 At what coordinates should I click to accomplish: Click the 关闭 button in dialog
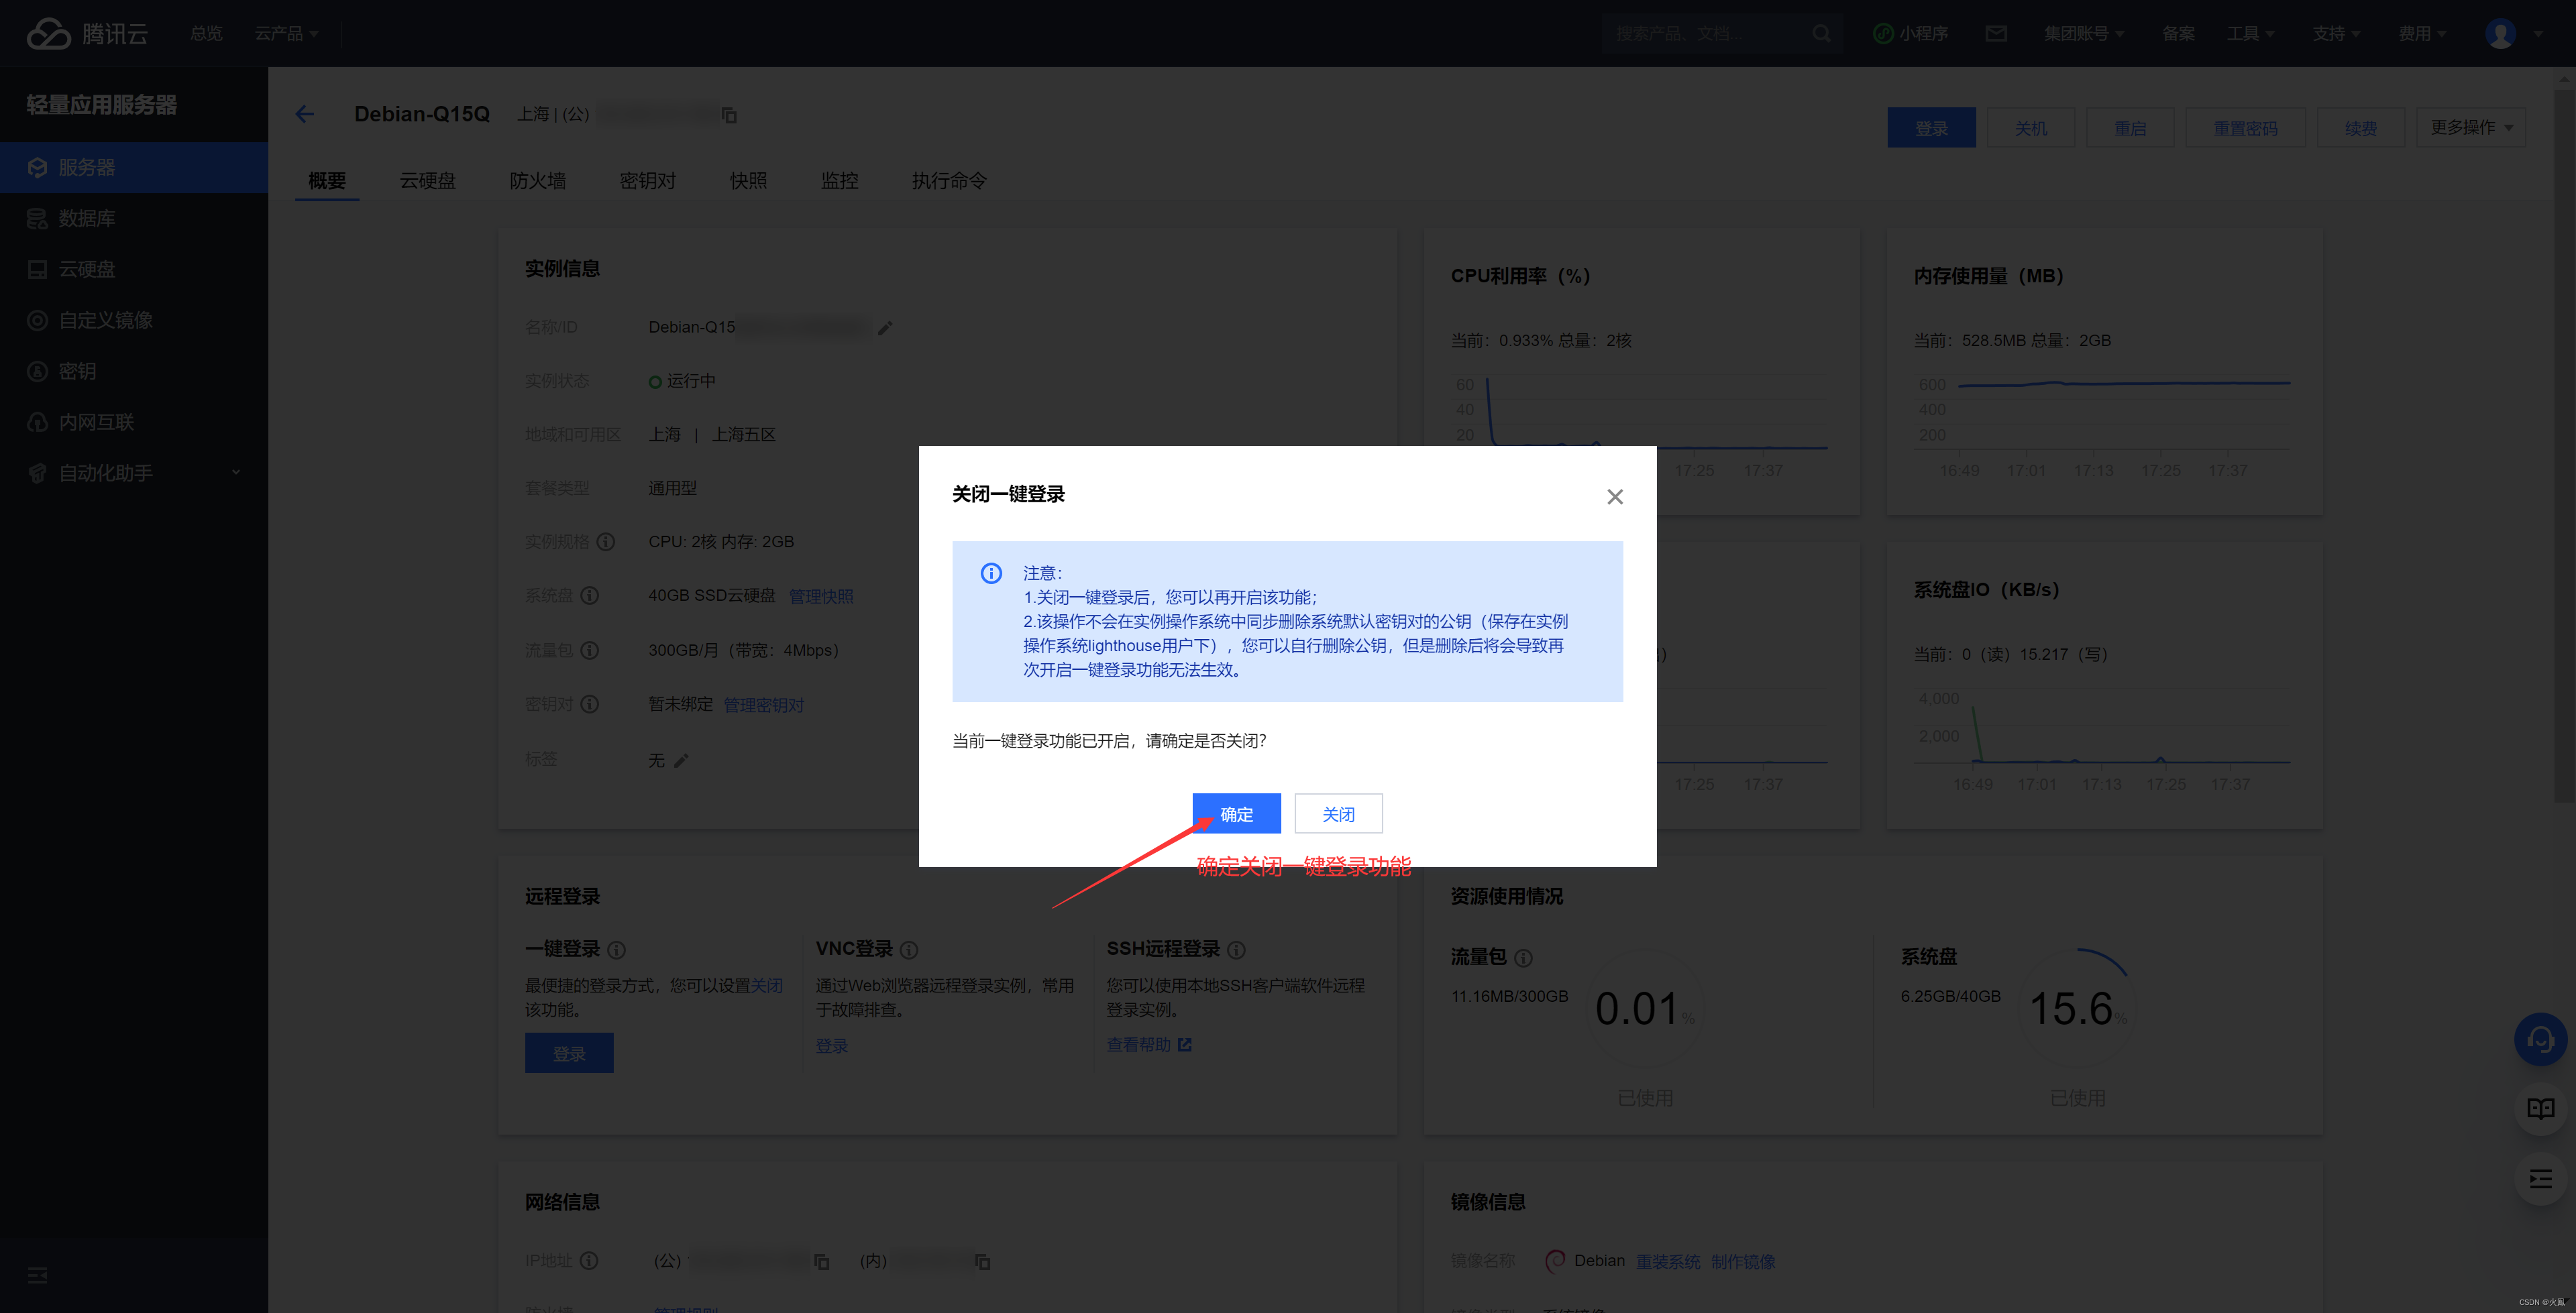(1338, 814)
